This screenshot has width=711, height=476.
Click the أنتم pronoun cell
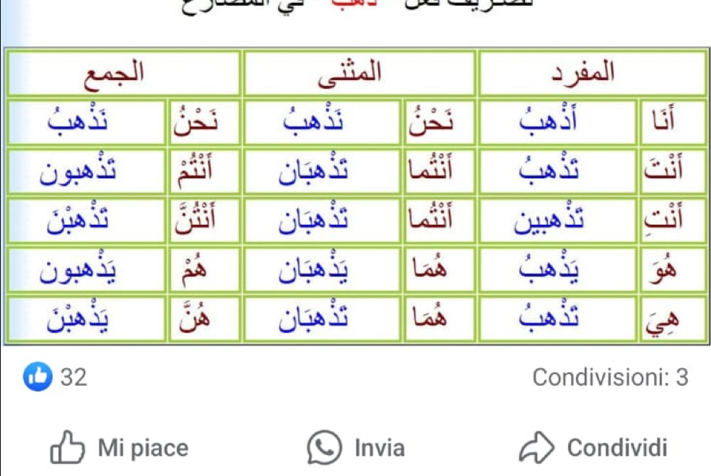pyautogui.click(x=204, y=171)
